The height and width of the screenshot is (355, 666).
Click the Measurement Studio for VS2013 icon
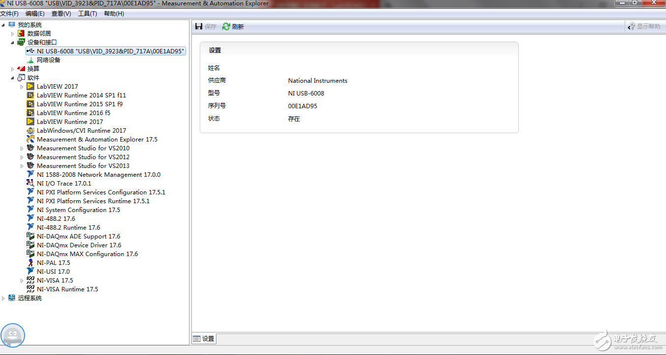tap(30, 166)
